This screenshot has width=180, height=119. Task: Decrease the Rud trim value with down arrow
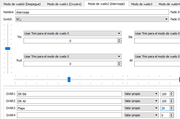[119, 65]
